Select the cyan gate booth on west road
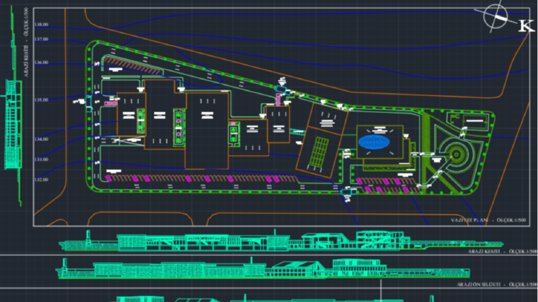The image size is (538, 302). click(89, 102)
